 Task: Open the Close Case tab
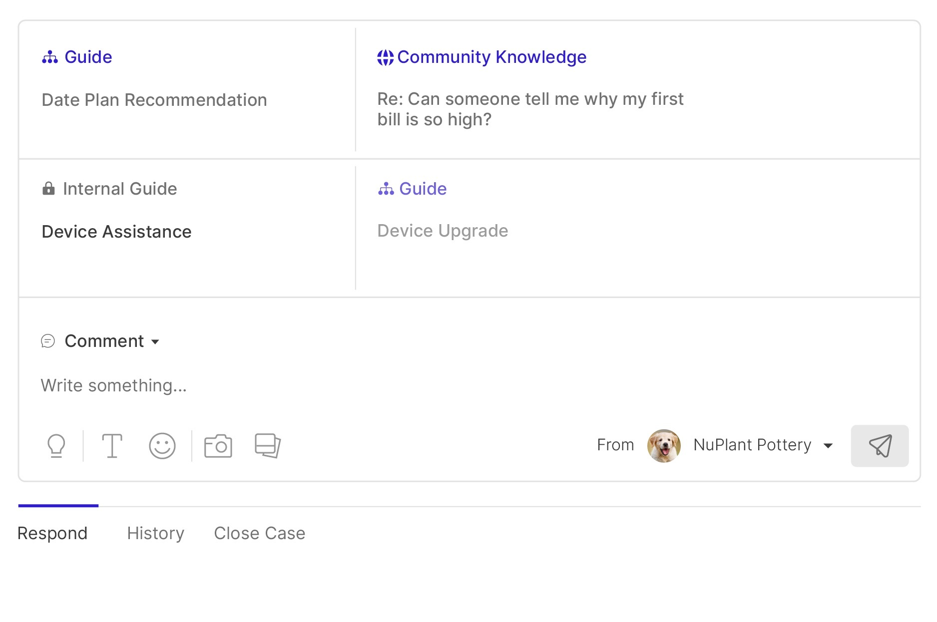point(260,533)
